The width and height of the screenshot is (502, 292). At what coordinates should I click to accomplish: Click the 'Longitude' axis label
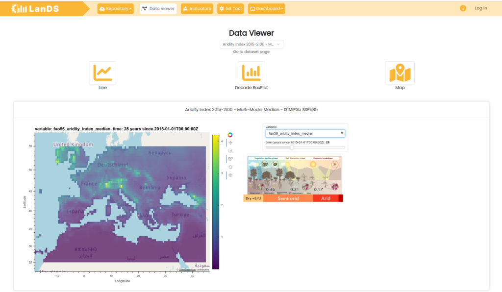click(x=122, y=281)
